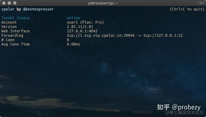Click the Avg Conn Time value 0.00ms
This screenshot has height=117, width=206.
[74, 44]
